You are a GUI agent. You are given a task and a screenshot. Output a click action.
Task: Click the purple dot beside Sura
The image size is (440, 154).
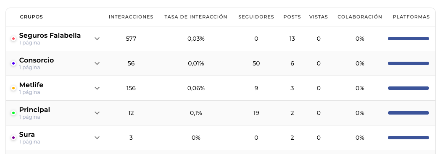(13, 138)
